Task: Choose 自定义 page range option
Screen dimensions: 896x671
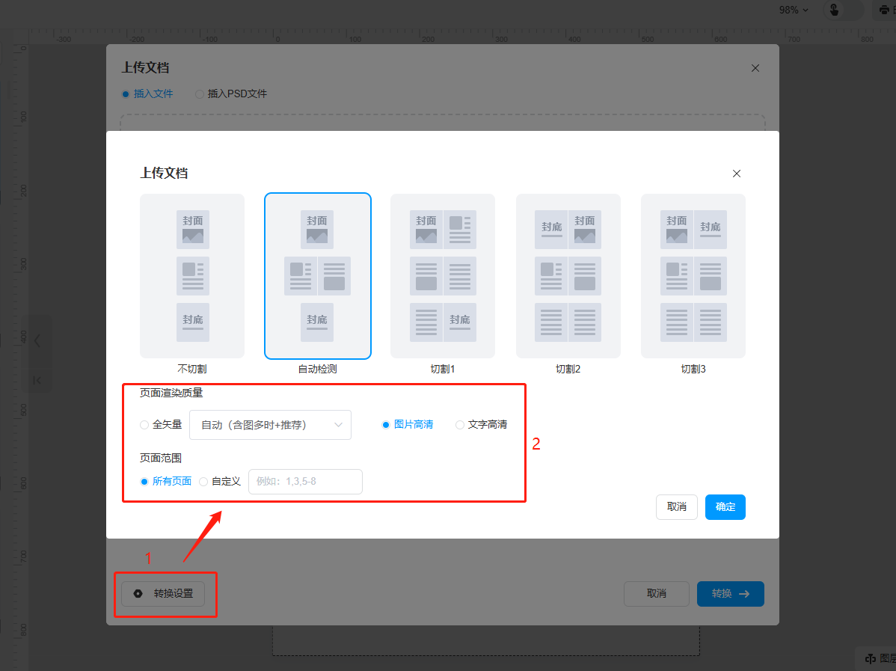Action: click(204, 482)
